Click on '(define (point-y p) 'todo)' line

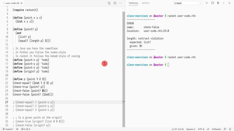point(31,64)
